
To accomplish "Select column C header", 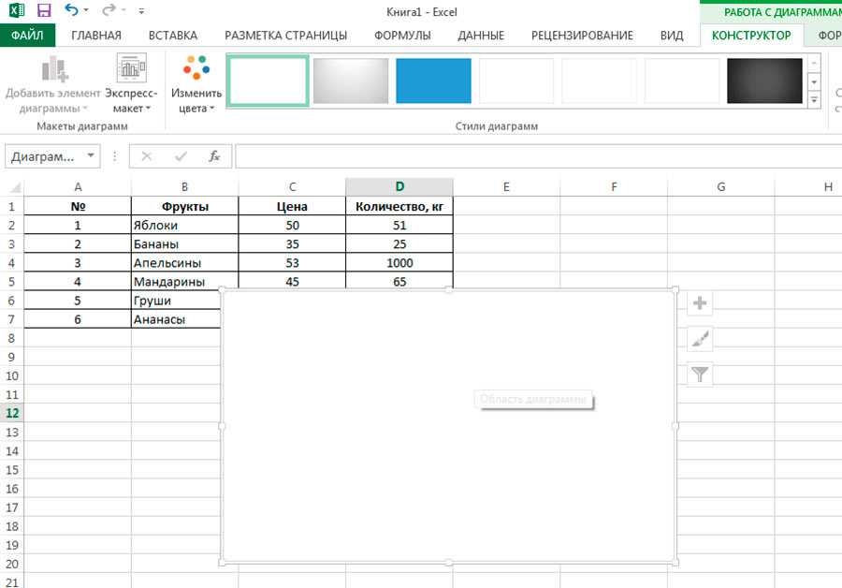I will pos(292,187).
